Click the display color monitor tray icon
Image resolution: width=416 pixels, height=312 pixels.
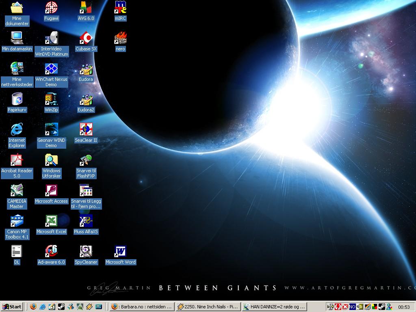(367, 307)
